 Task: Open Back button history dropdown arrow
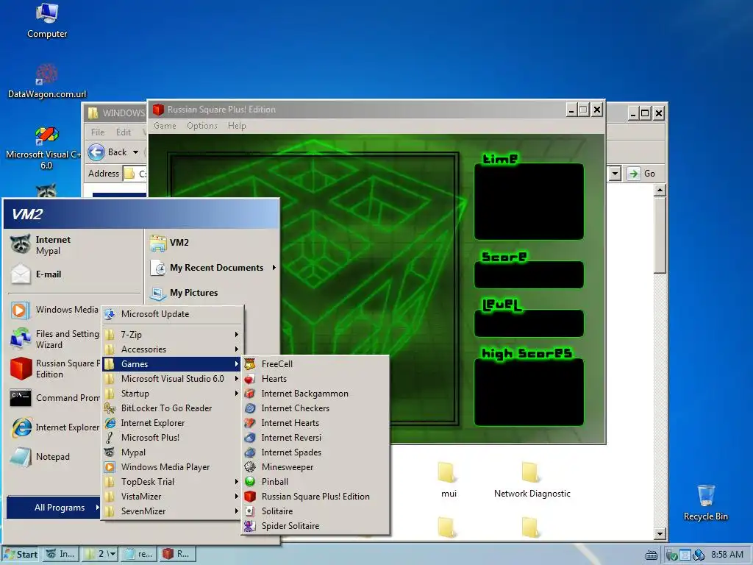(x=135, y=152)
